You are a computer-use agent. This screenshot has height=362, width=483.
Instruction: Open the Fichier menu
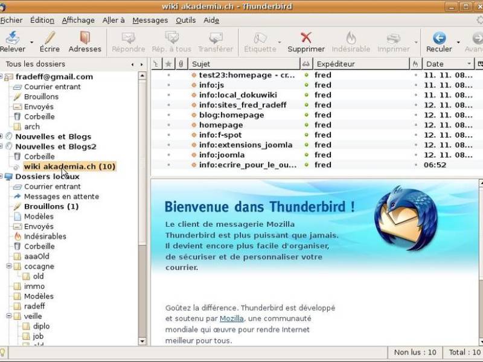click(x=11, y=21)
